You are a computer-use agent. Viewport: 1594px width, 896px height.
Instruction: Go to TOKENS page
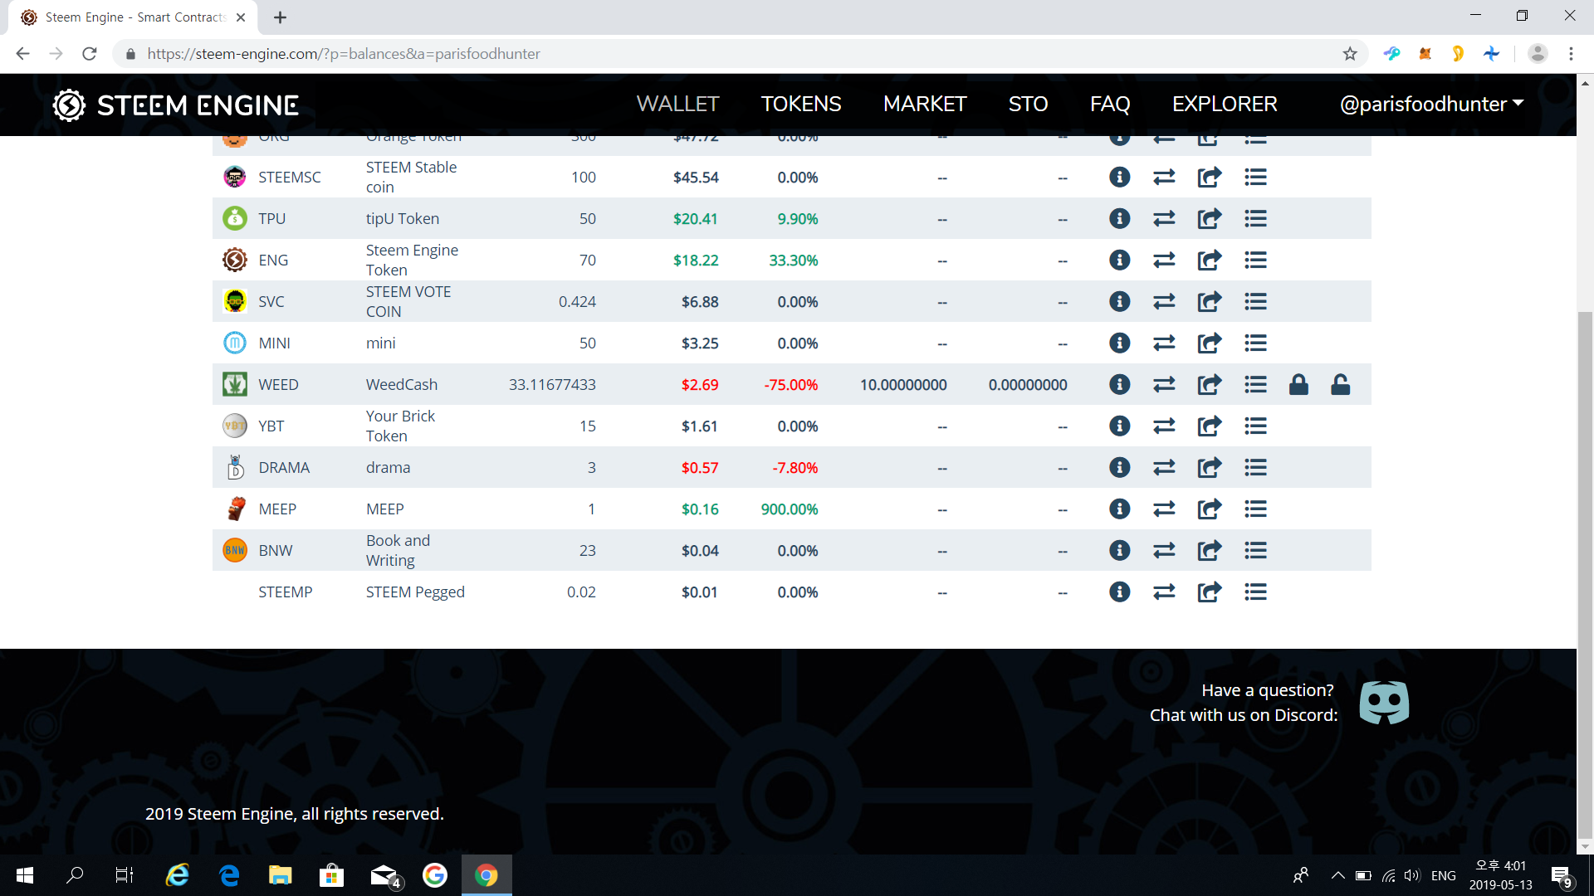(801, 104)
